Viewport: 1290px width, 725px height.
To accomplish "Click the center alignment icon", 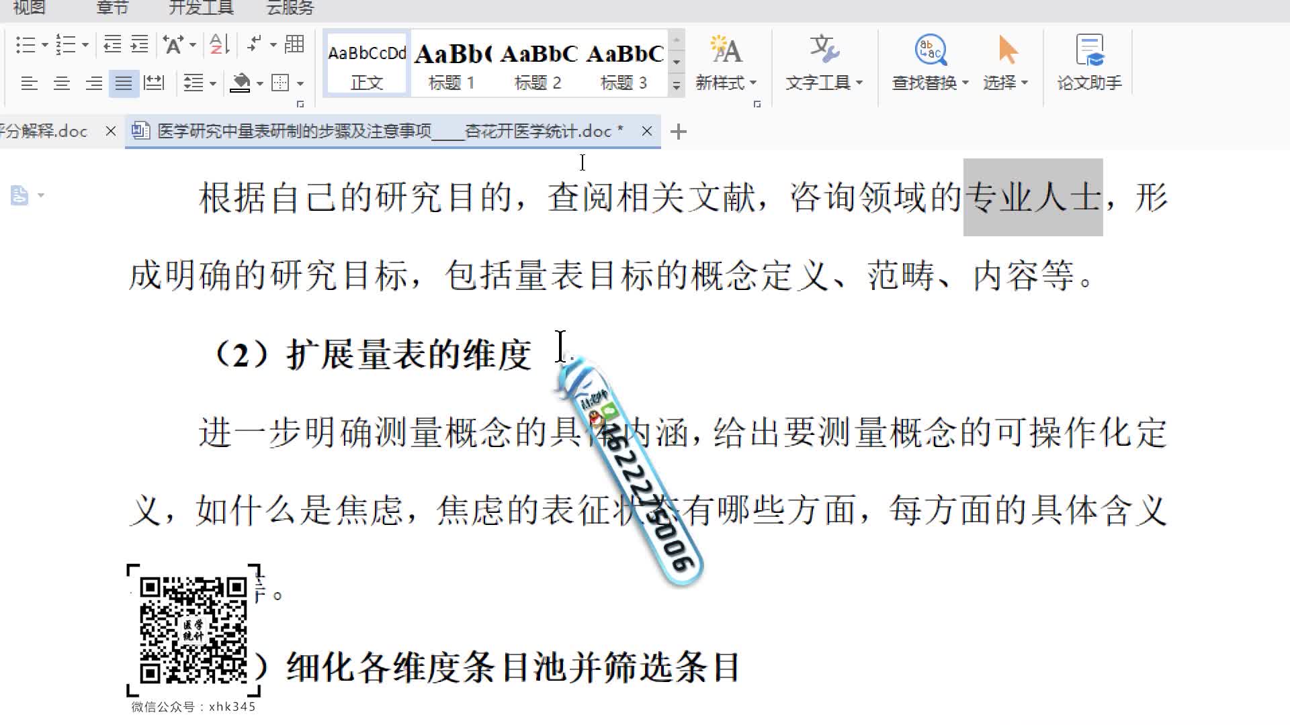I will tap(62, 84).
